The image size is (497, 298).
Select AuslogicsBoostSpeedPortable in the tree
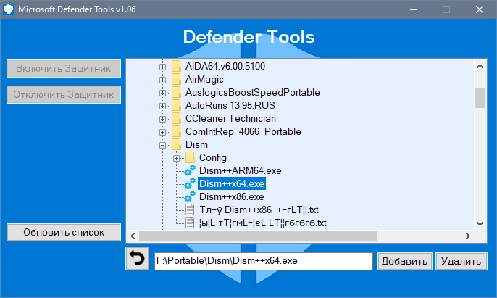[x=253, y=92]
